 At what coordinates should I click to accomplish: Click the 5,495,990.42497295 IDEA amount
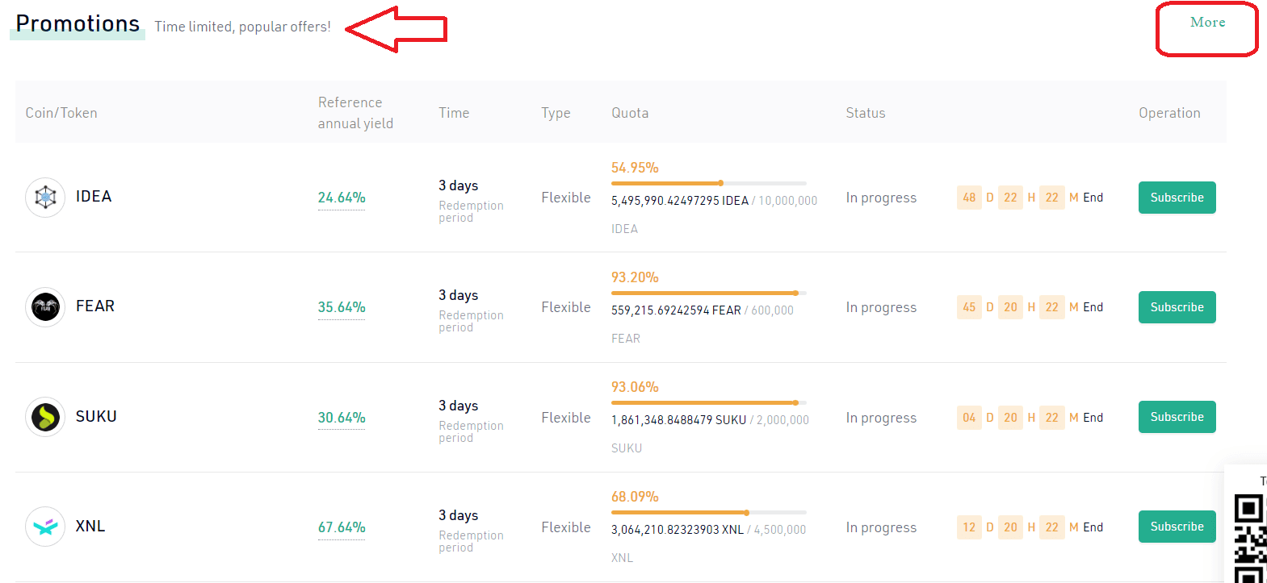pyautogui.click(x=680, y=201)
